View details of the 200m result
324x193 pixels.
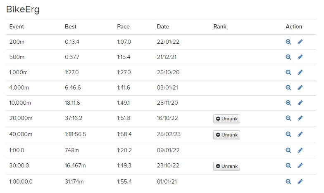[x=288, y=42]
